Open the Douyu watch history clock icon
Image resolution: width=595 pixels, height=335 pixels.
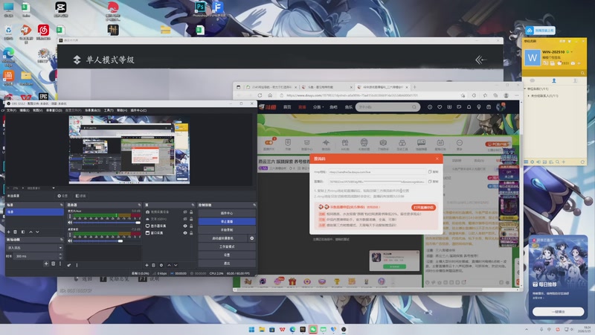point(430,107)
